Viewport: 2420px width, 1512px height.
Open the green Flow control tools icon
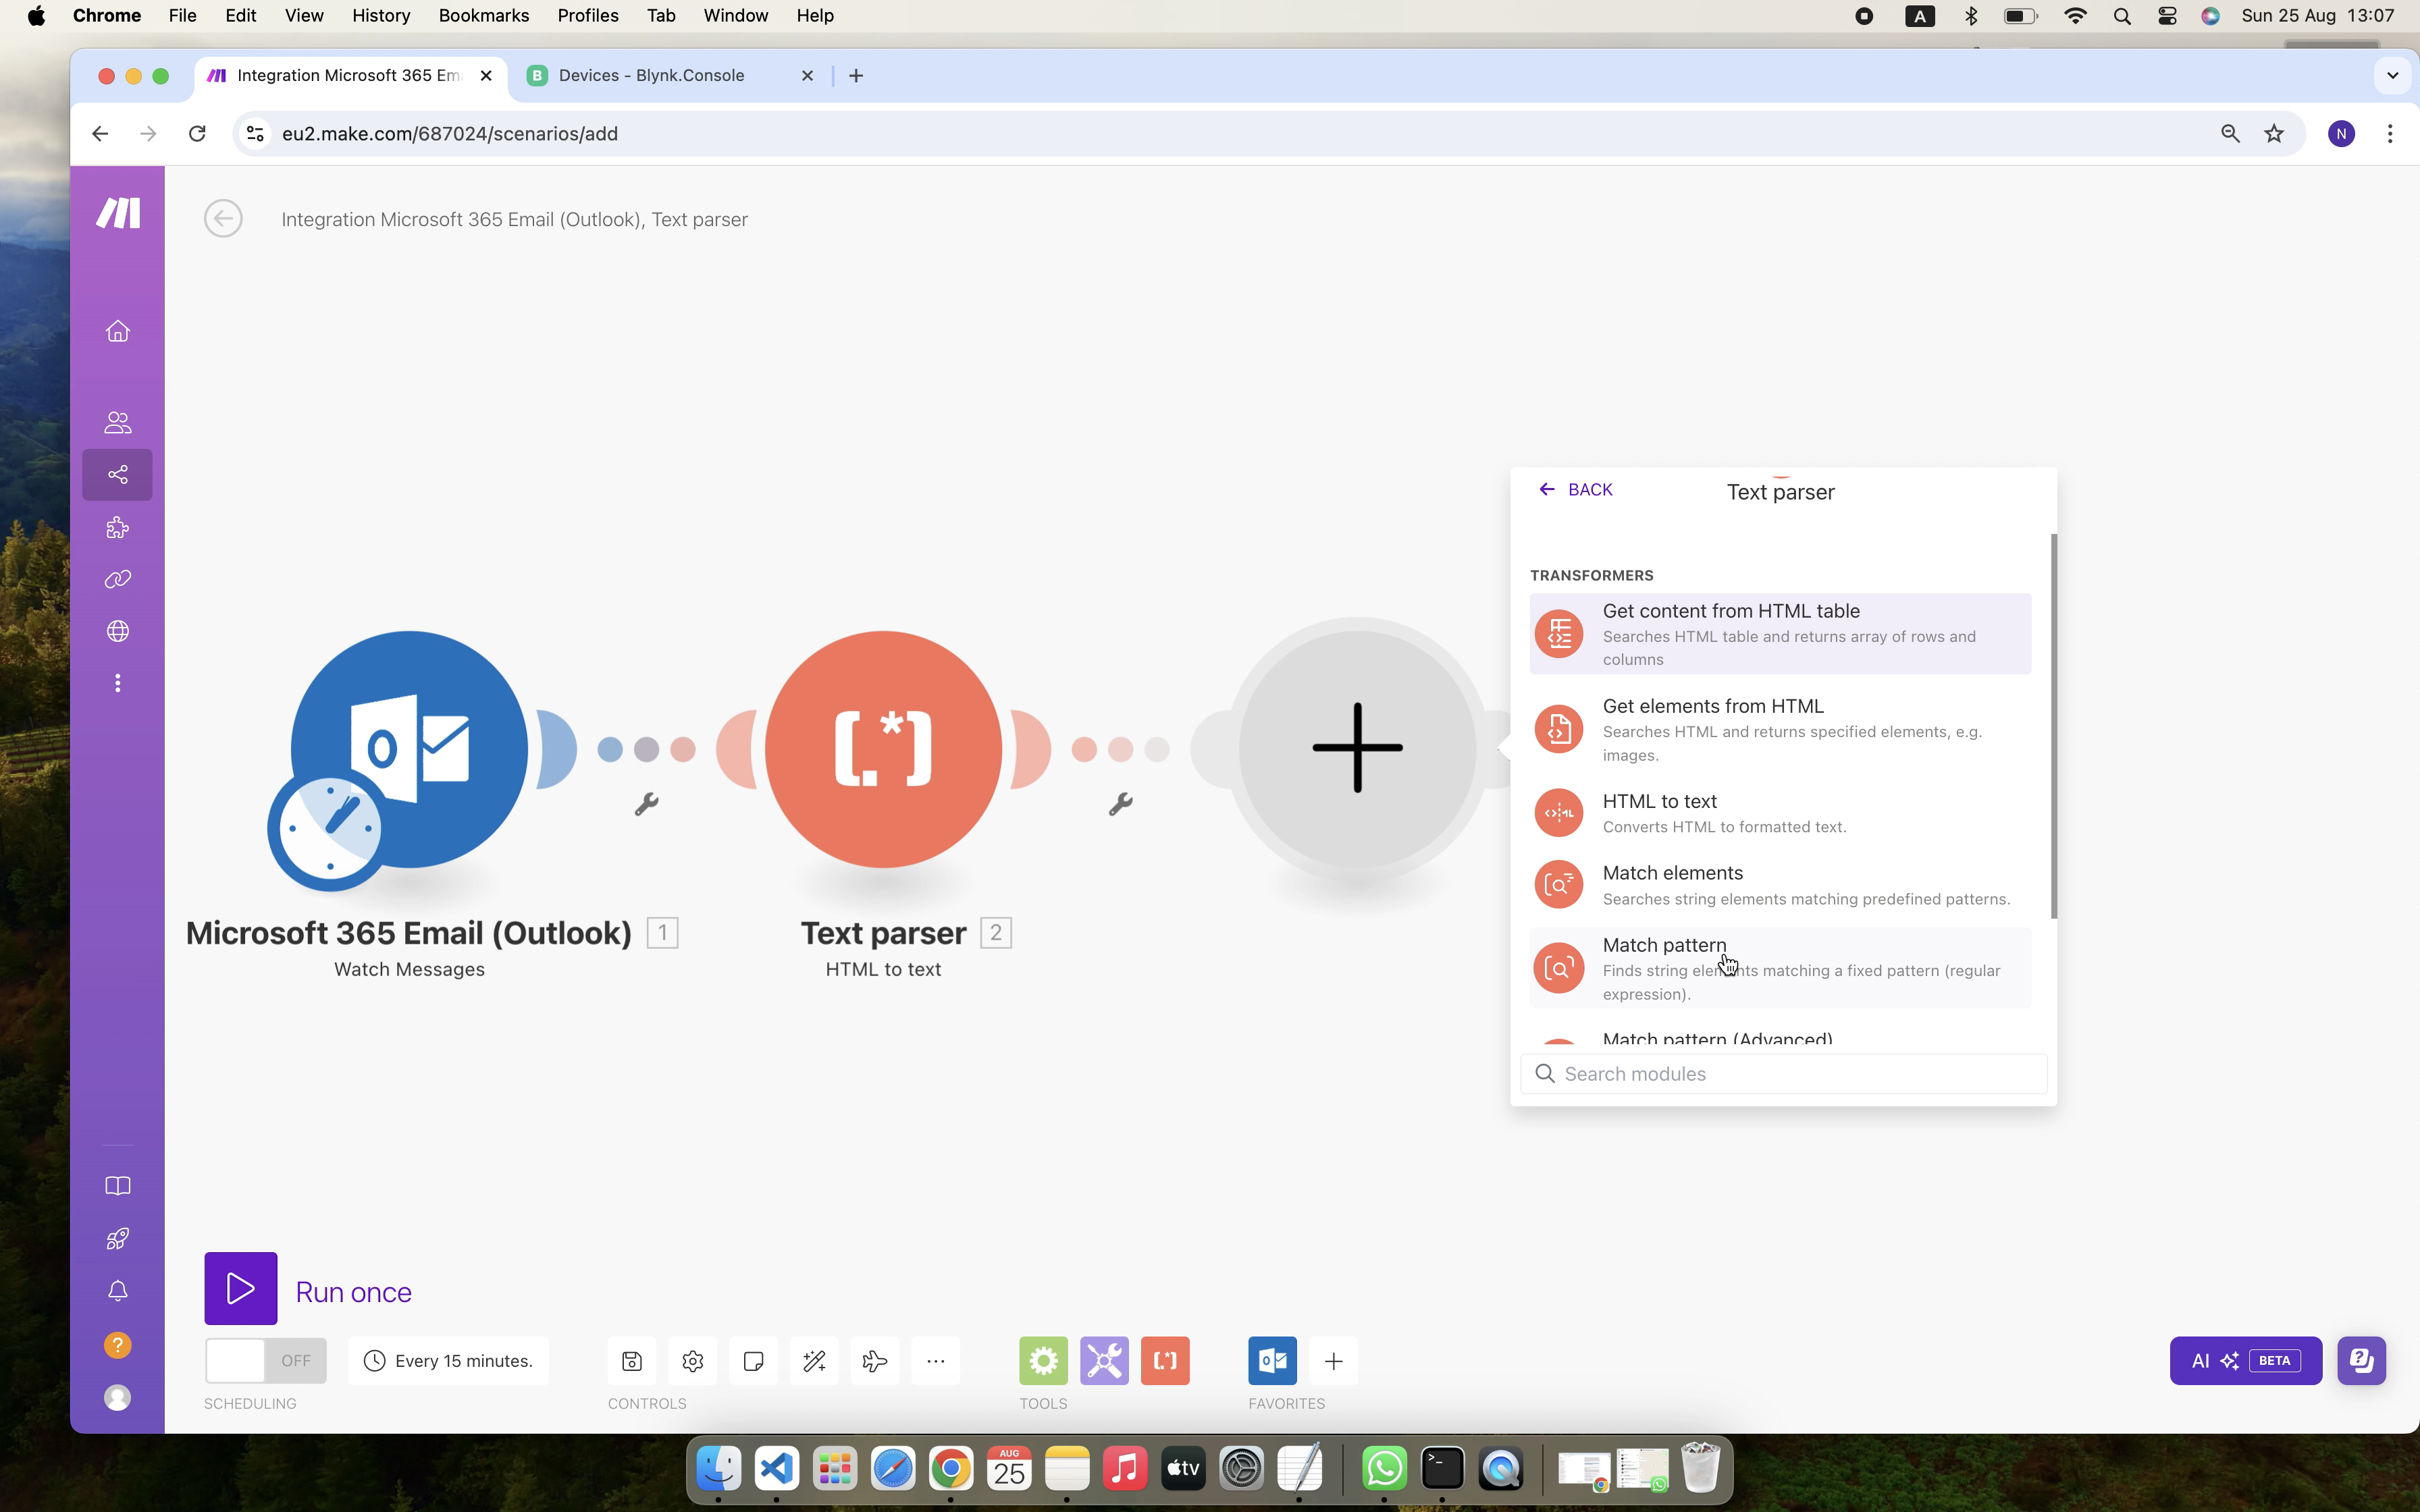[x=1043, y=1360]
